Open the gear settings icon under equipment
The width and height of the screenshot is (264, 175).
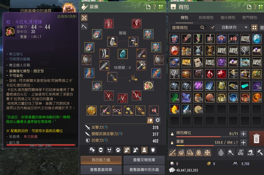pyautogui.click(x=158, y=120)
